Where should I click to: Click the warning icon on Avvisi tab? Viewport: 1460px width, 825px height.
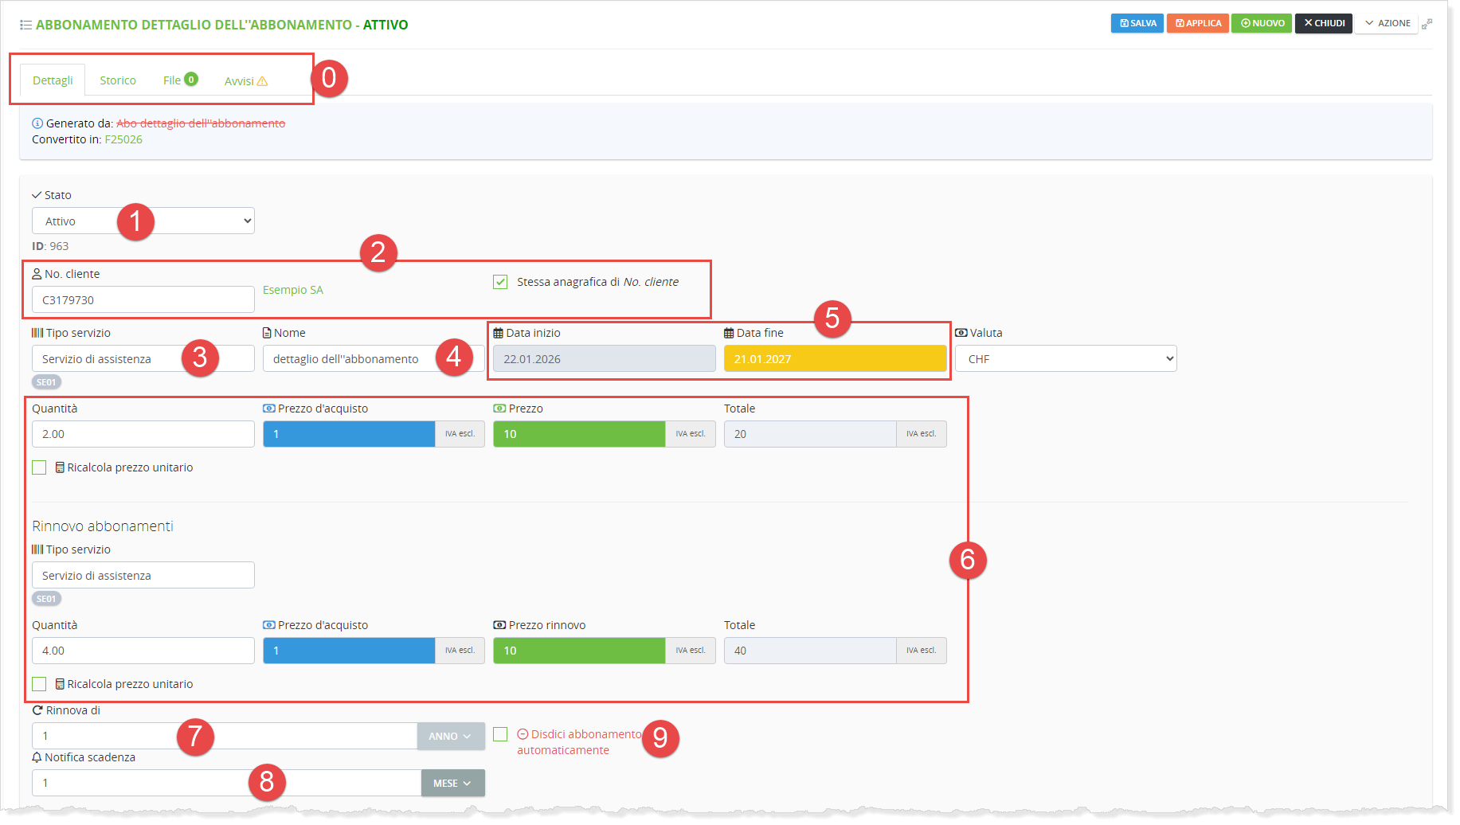[263, 81]
